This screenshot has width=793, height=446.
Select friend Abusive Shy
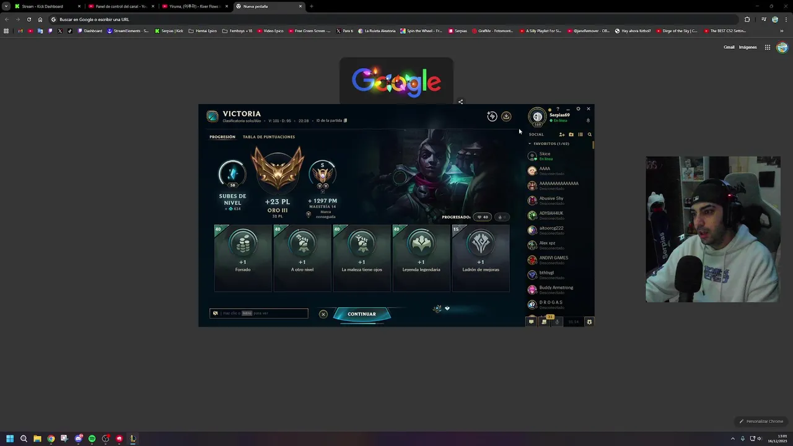(x=559, y=201)
